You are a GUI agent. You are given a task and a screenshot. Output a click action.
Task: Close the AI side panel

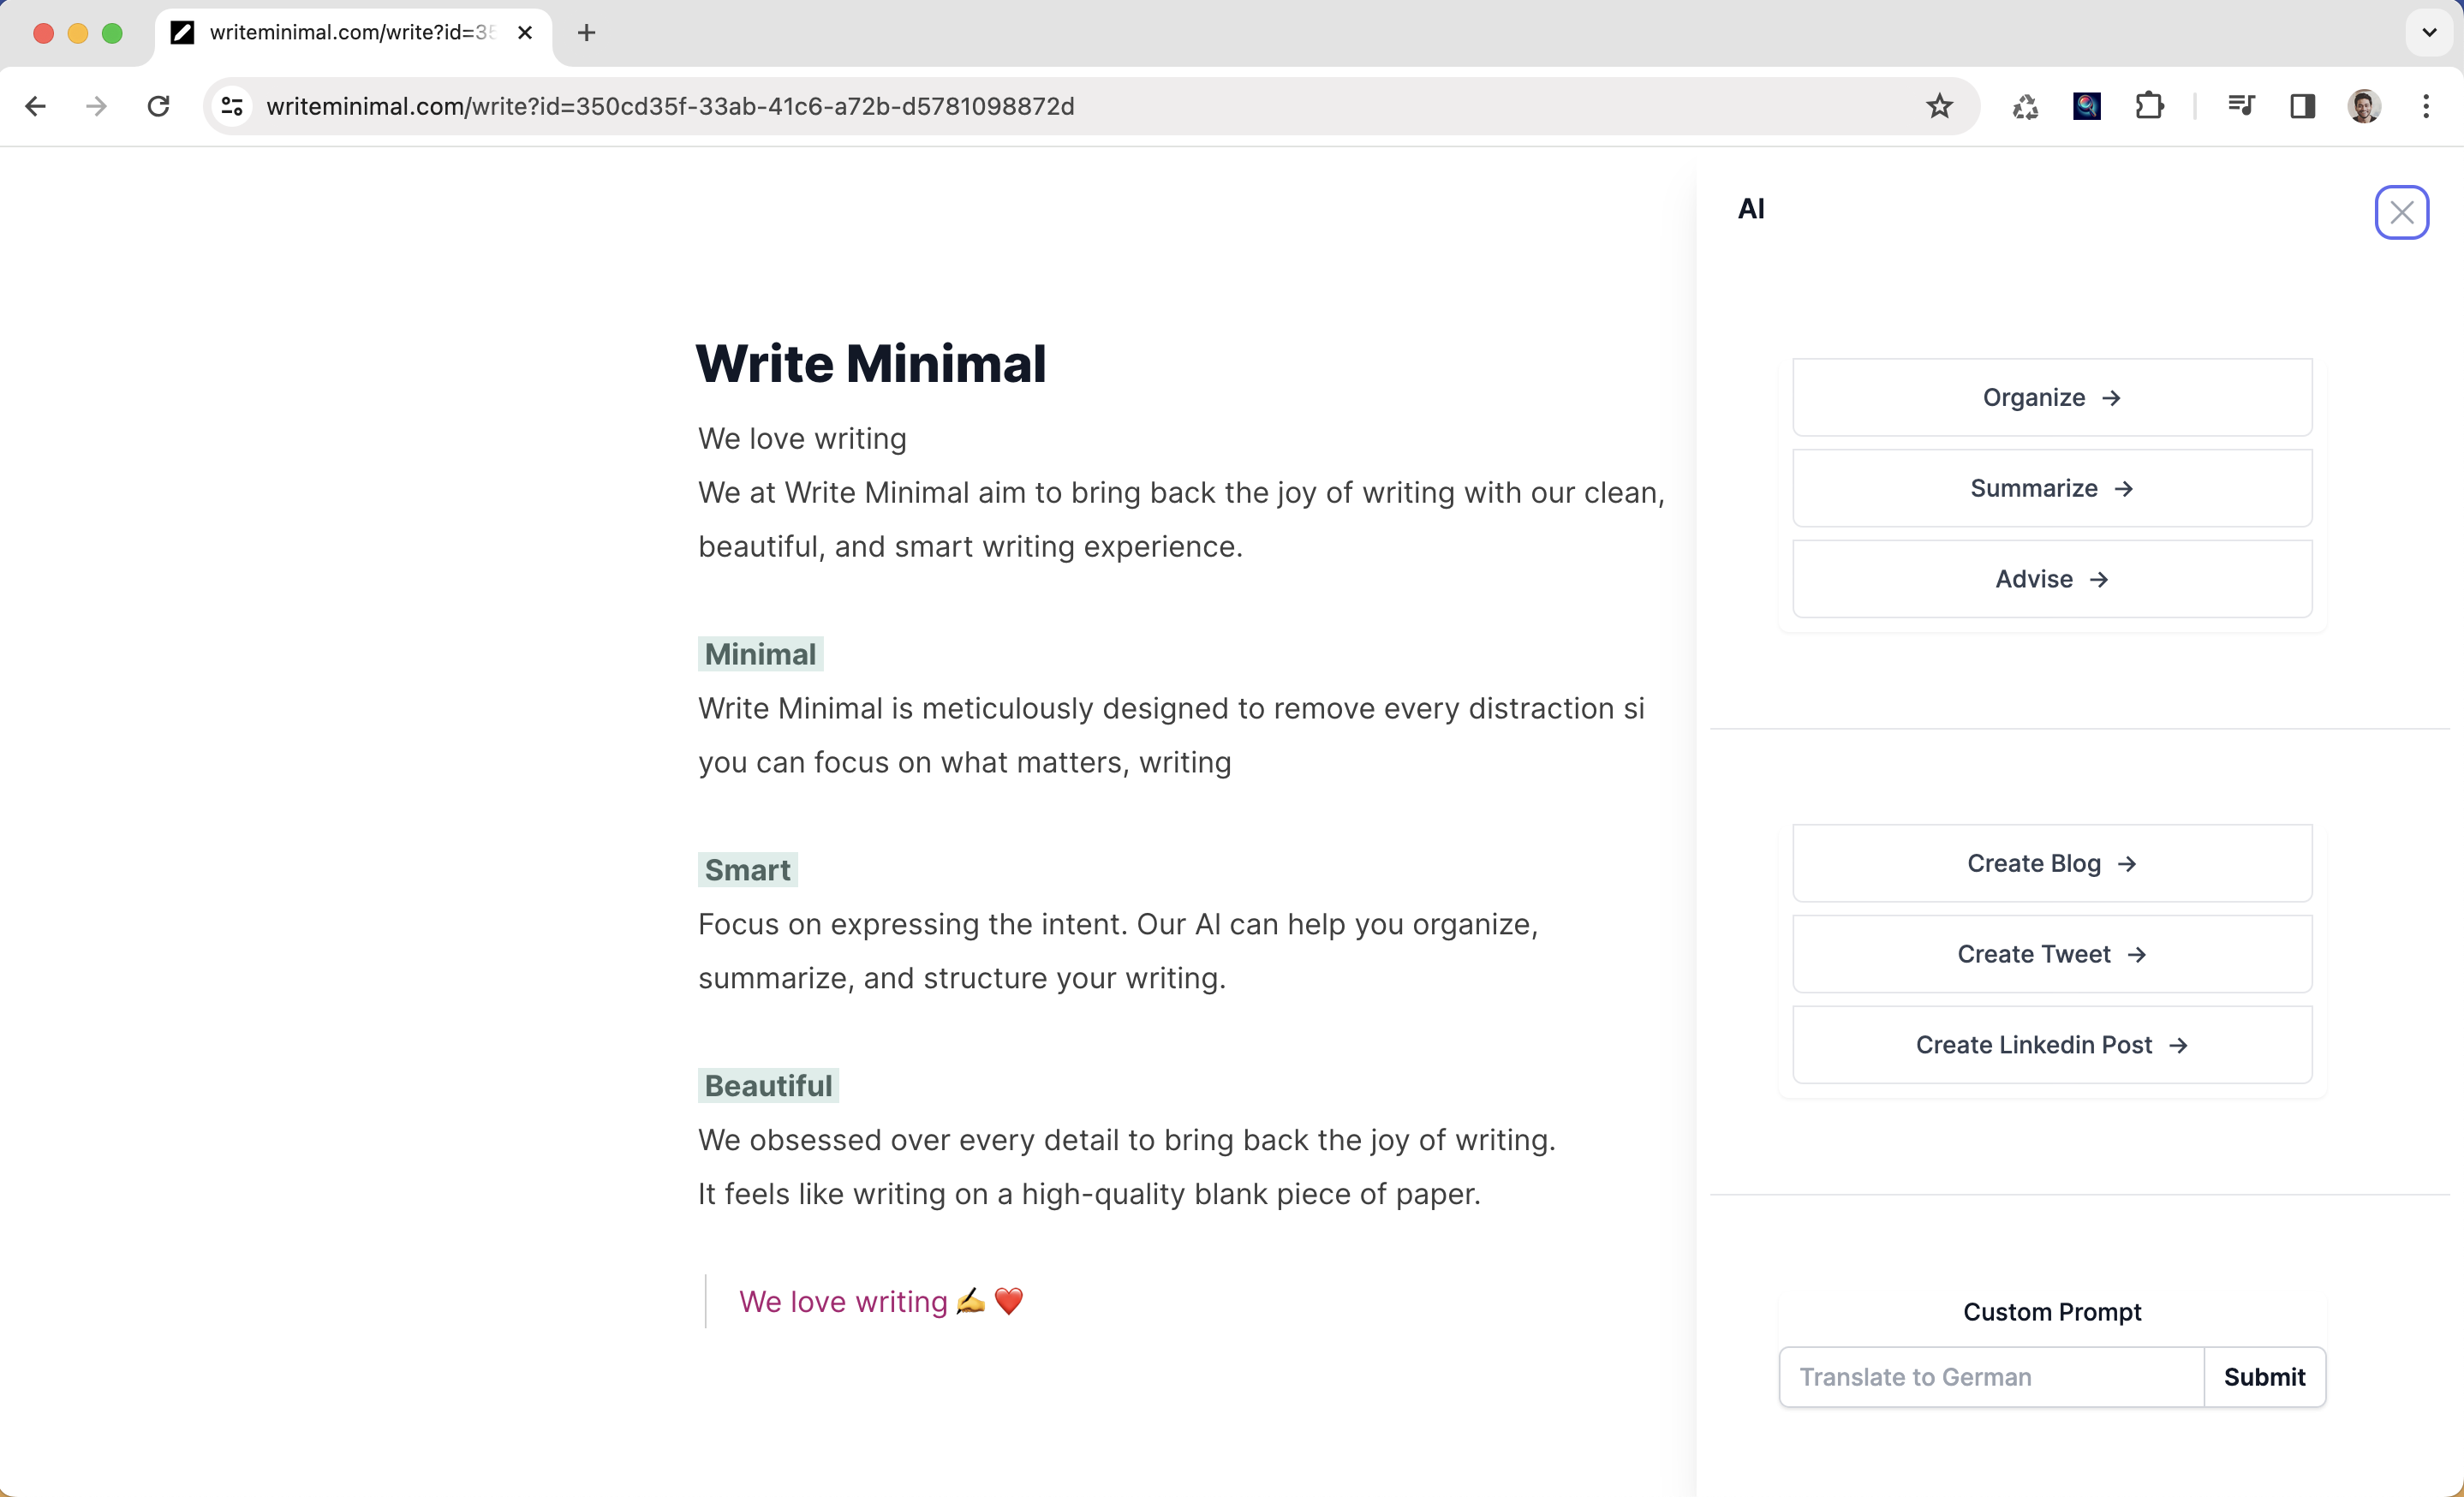2401,212
